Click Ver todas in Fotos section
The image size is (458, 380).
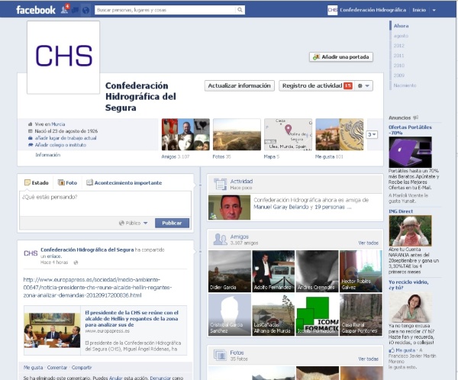tap(368, 359)
